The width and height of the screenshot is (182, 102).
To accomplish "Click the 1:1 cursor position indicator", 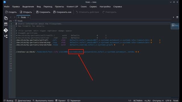I will 130,101.
